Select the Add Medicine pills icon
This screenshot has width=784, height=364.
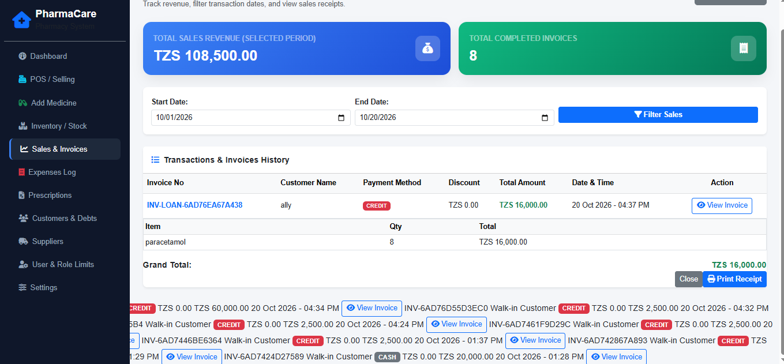[22, 103]
